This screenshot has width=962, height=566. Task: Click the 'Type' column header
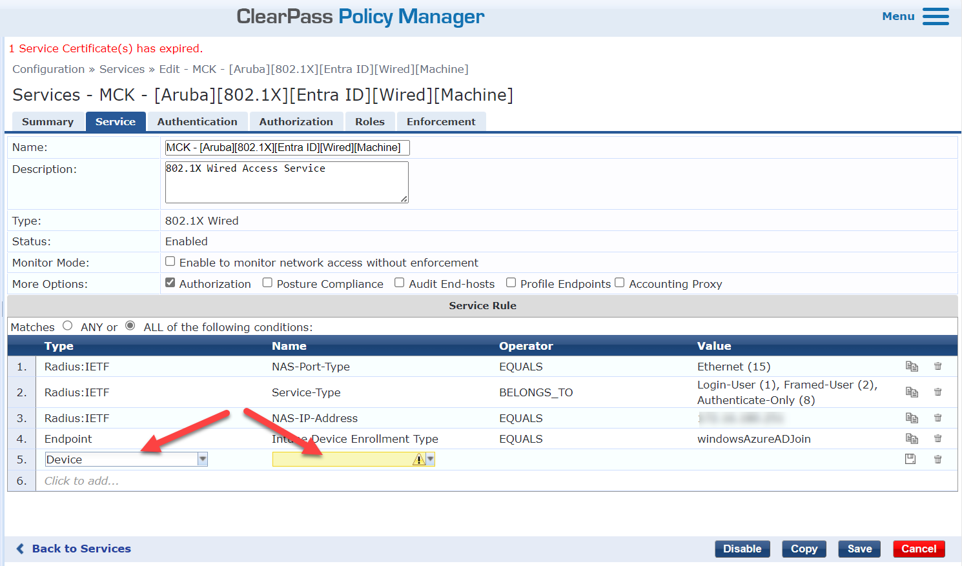(59, 346)
